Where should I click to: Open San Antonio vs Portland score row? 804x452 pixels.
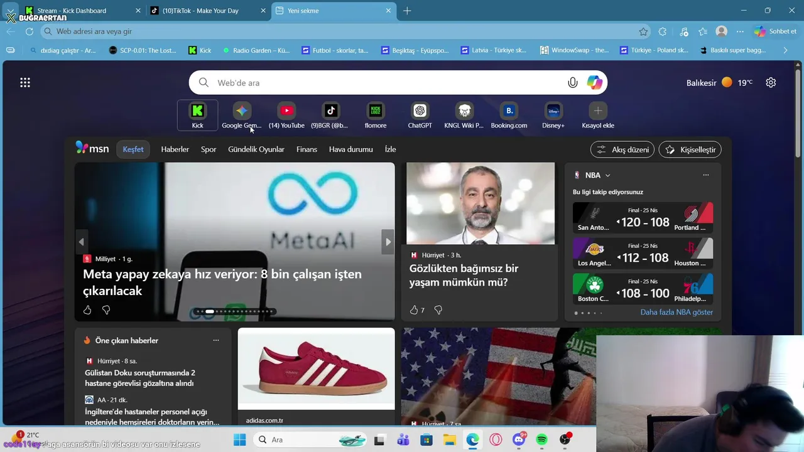pos(643,218)
